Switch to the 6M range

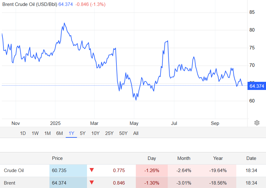[x=59, y=133]
